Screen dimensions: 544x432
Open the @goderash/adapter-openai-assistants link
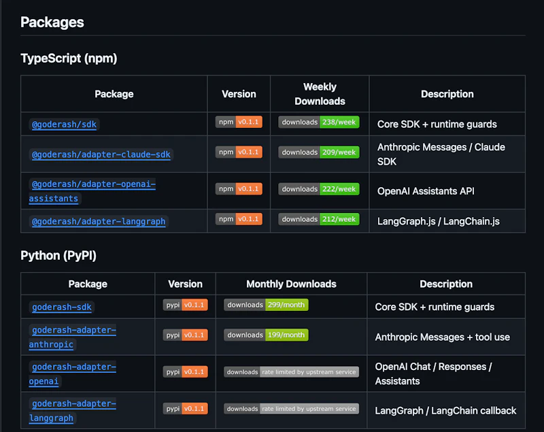(x=92, y=191)
